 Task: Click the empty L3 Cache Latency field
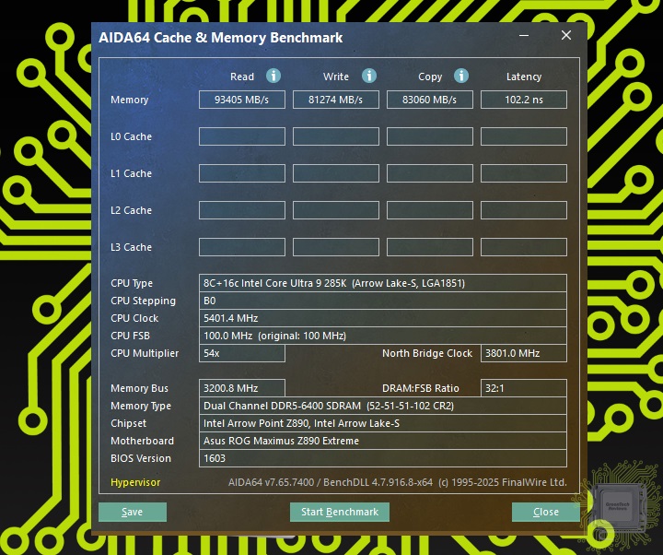523,247
